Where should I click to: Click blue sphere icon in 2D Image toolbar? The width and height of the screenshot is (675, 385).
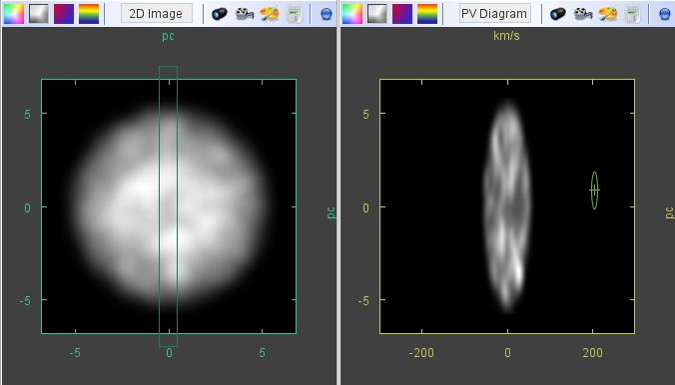(x=327, y=14)
